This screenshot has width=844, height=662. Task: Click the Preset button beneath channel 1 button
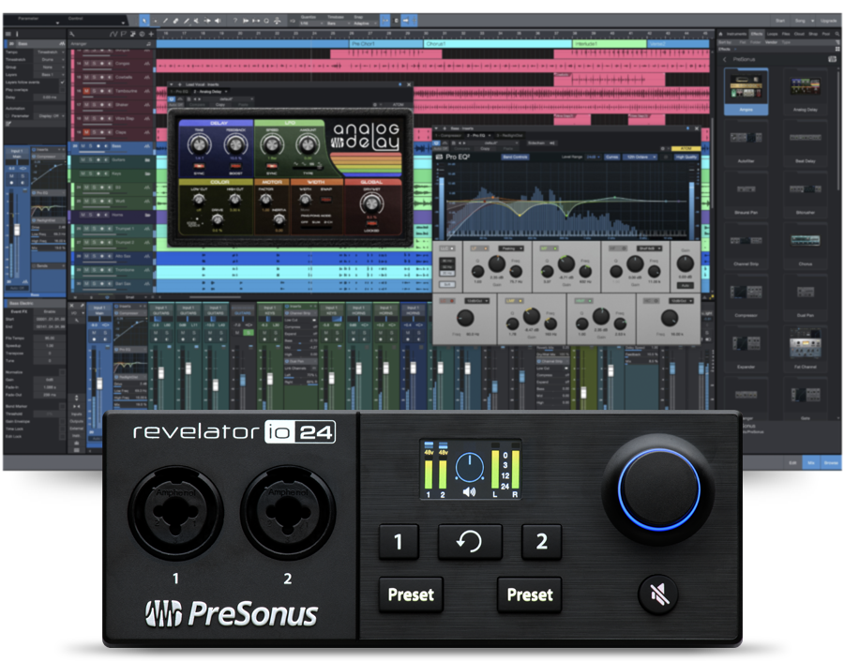coord(411,594)
